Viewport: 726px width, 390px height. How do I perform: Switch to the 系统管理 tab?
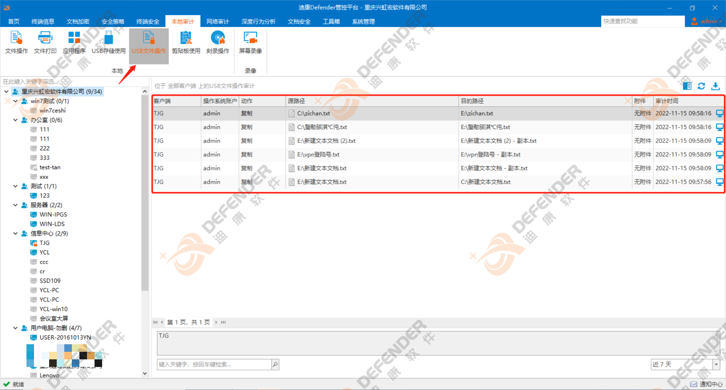pos(363,22)
